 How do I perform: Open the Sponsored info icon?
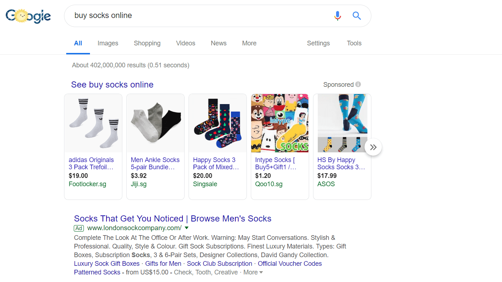[x=358, y=84]
